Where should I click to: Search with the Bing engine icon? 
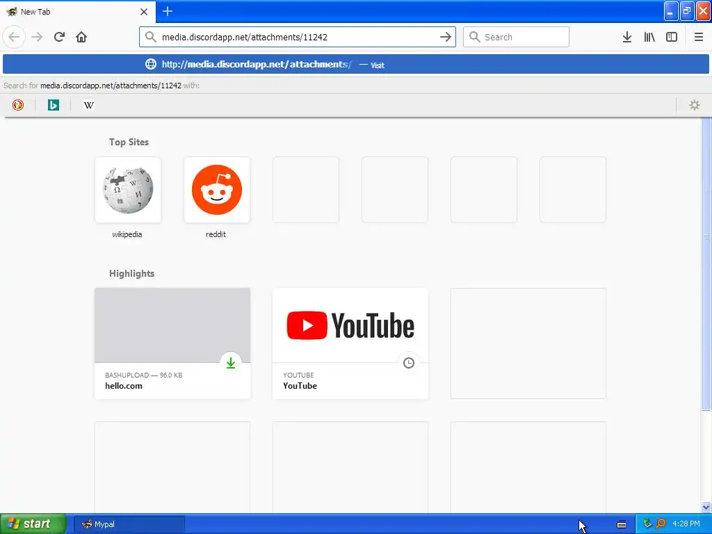53,105
